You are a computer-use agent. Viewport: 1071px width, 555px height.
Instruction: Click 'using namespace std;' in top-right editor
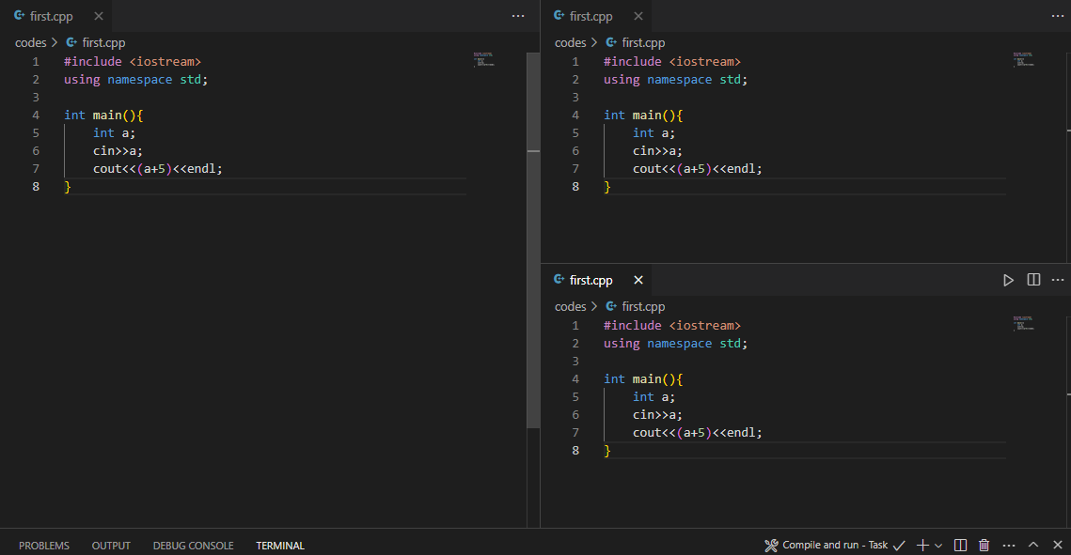[x=675, y=80]
